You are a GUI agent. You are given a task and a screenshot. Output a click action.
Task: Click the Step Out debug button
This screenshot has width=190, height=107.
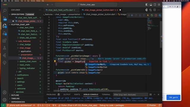tap(144, 15)
